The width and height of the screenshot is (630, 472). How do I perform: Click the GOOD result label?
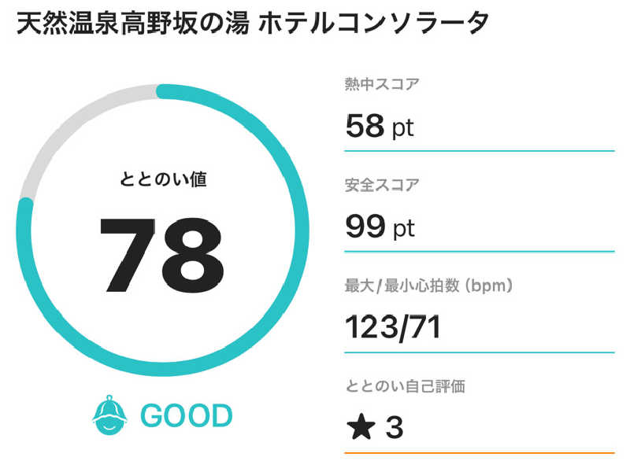187,415
